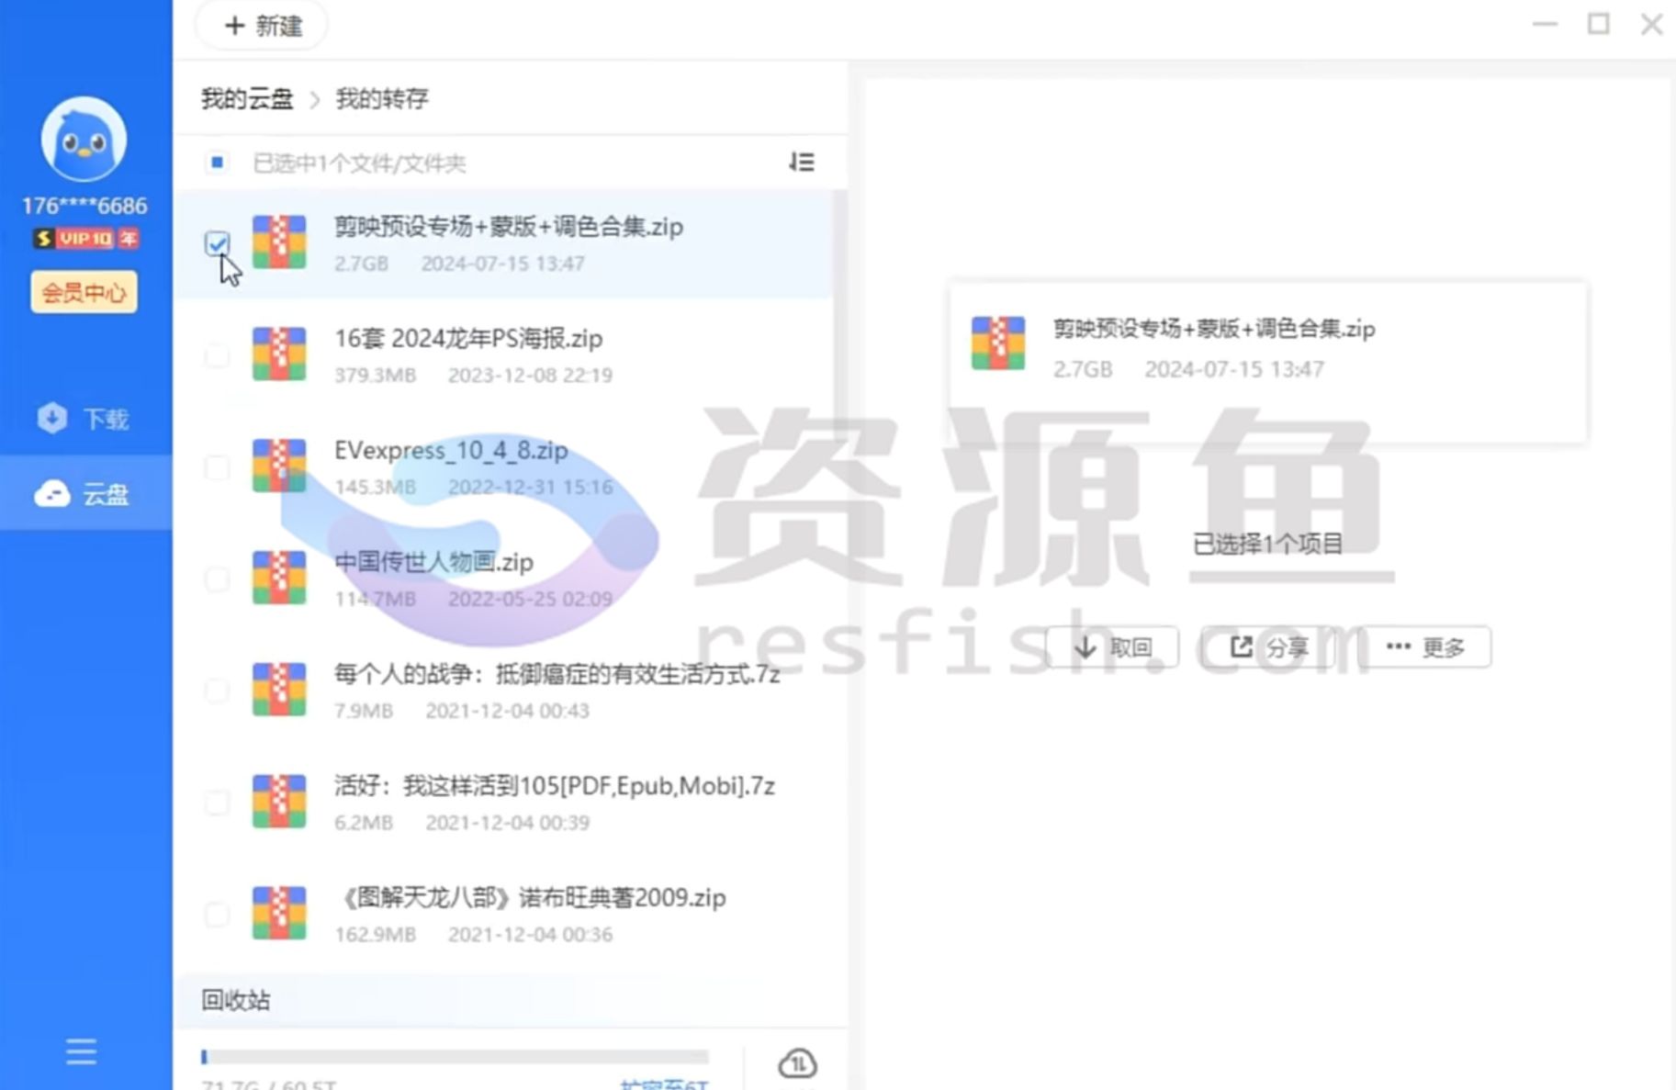
Task: Check the 每个人的战争 7z file checkbox
Action: coord(218,691)
